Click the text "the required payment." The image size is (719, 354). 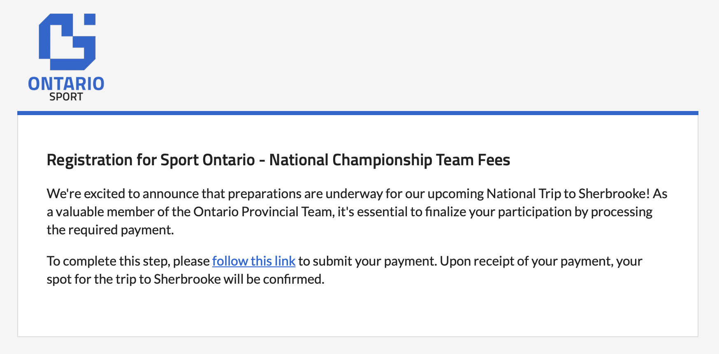tap(110, 230)
